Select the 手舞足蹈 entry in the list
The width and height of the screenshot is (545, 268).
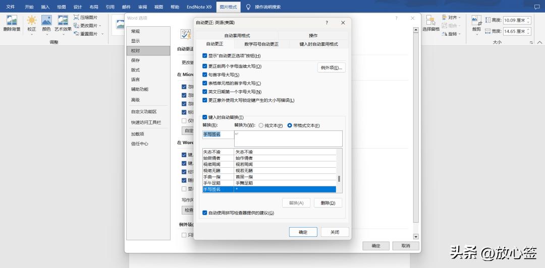[269, 183]
